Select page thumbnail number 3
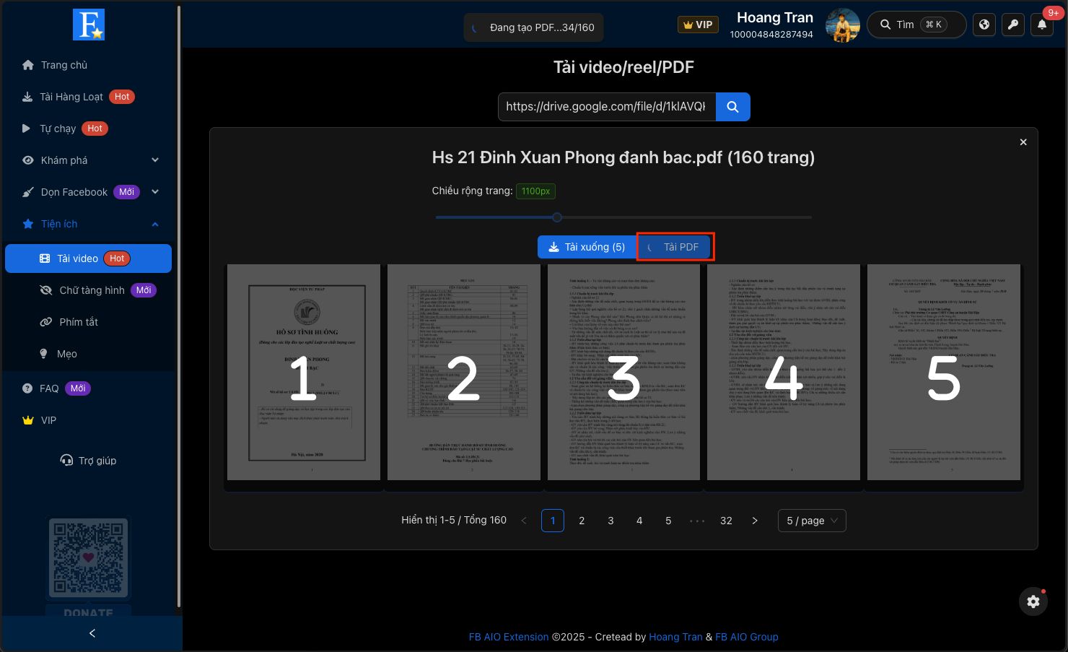 coord(623,372)
